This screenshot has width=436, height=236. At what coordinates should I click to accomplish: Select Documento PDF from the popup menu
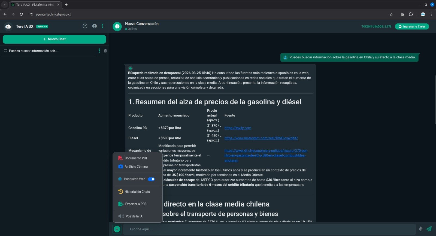[x=136, y=158]
